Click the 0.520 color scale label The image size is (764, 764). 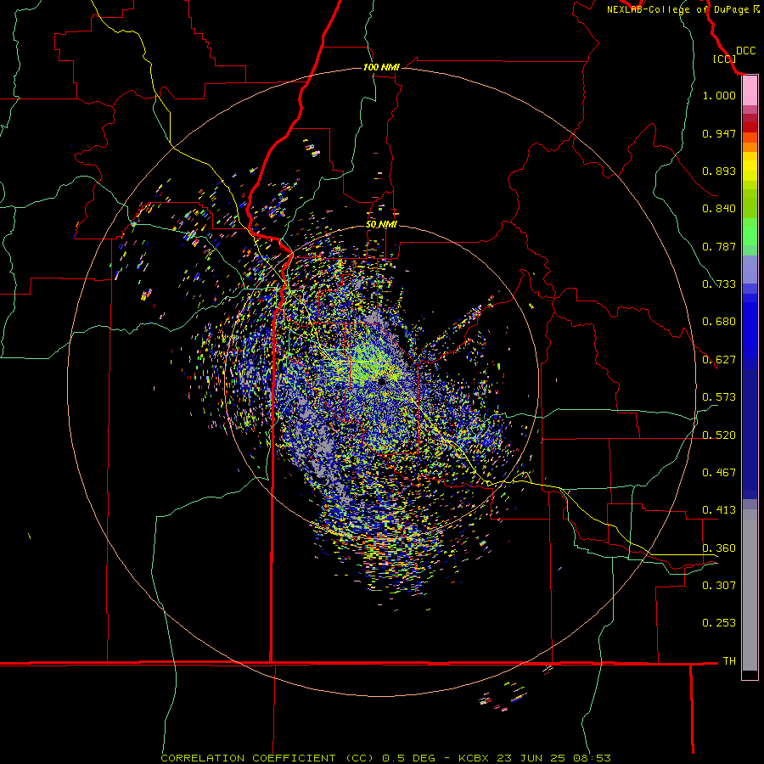click(719, 435)
